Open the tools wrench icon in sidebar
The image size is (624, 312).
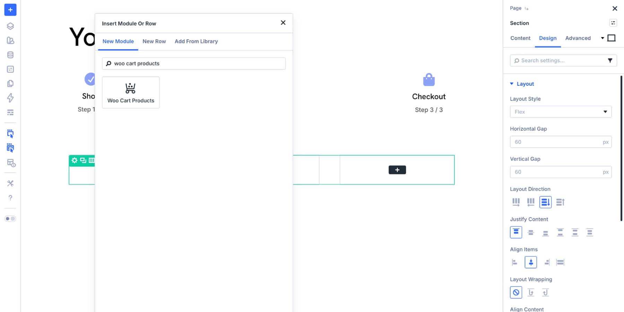10,183
